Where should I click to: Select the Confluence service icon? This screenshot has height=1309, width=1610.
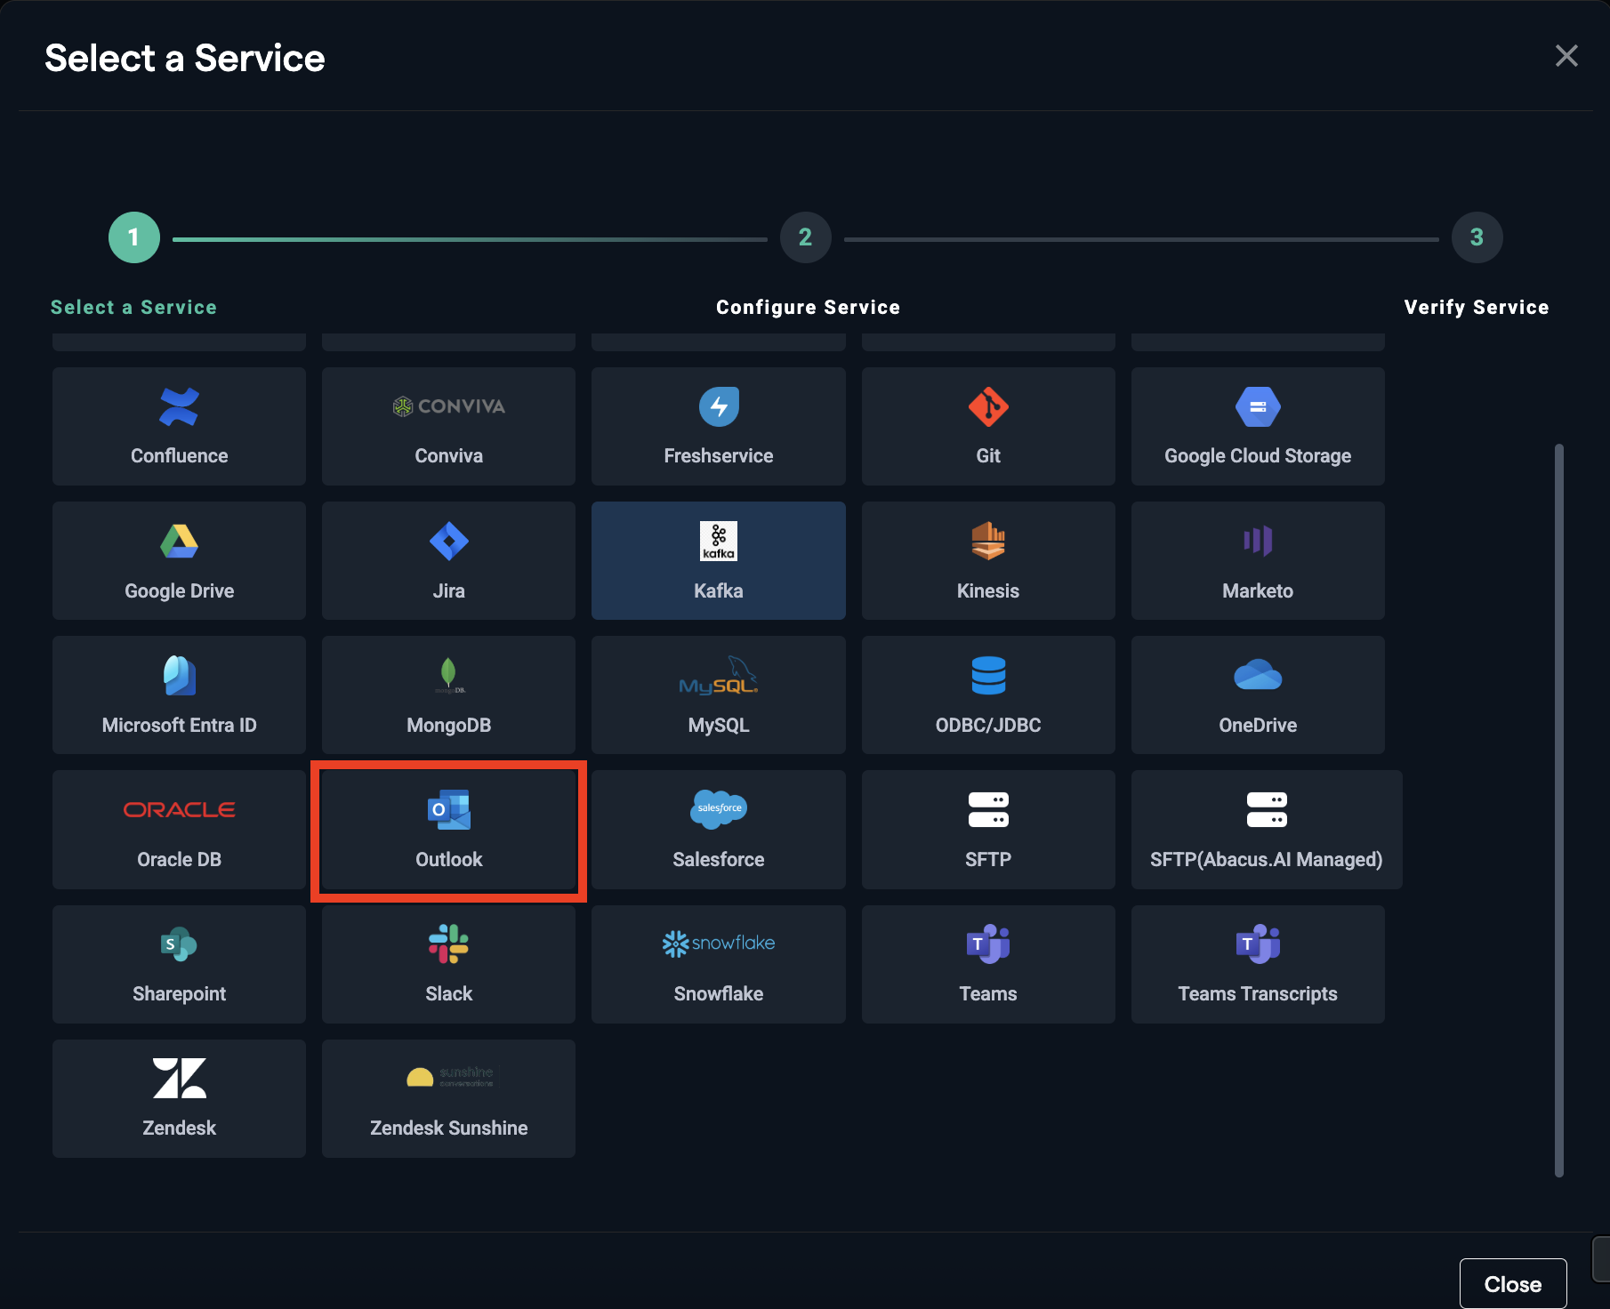(179, 407)
